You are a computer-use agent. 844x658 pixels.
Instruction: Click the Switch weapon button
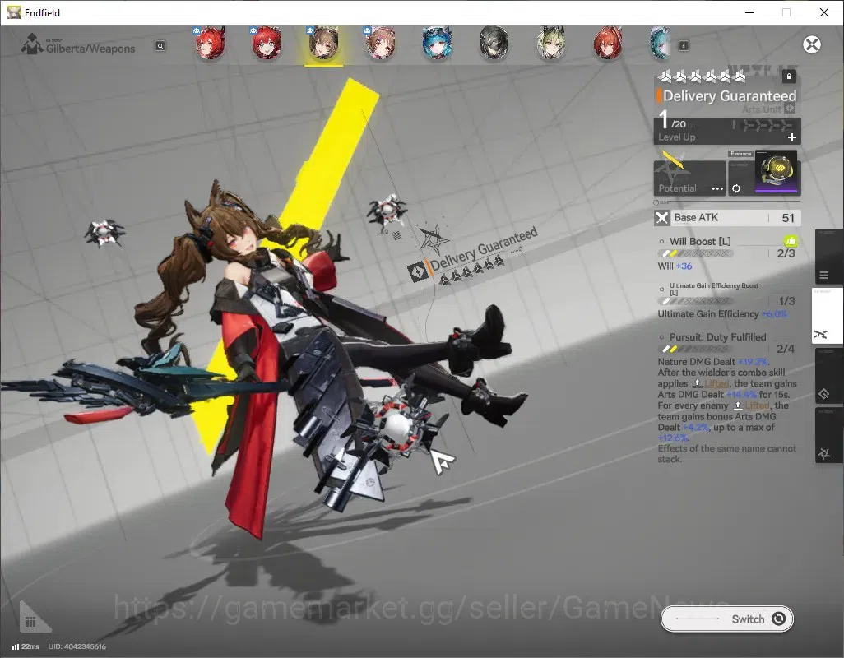click(x=726, y=619)
